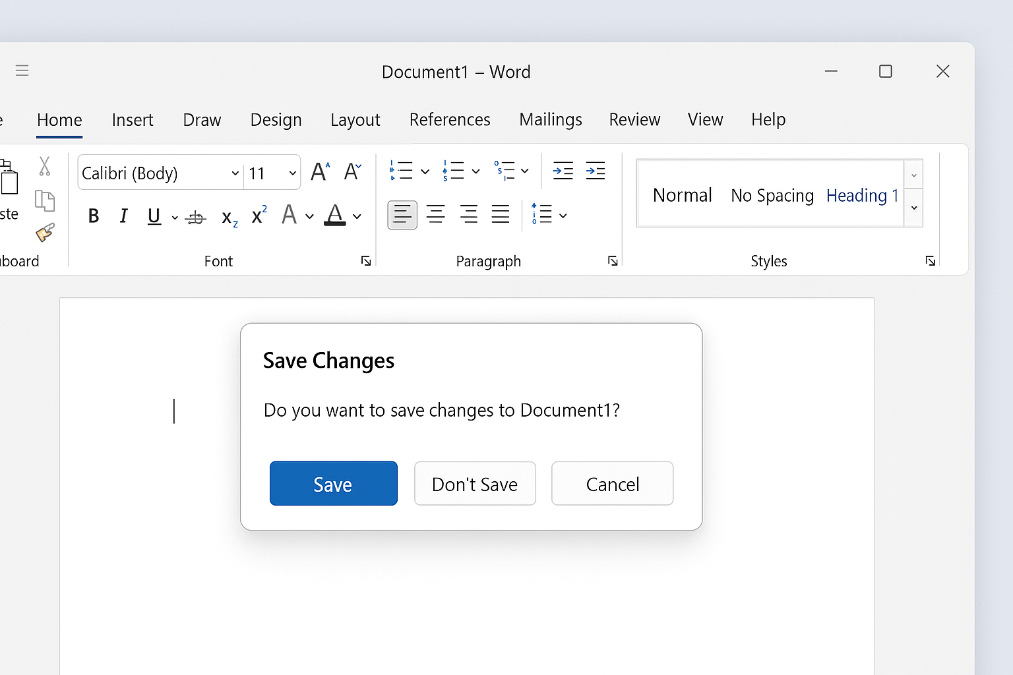Toggle italic formatting
Viewport: 1013px width, 675px height.
123,216
